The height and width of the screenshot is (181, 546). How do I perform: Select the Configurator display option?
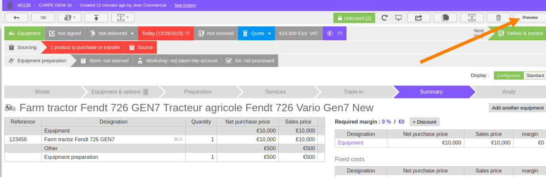(x=509, y=75)
